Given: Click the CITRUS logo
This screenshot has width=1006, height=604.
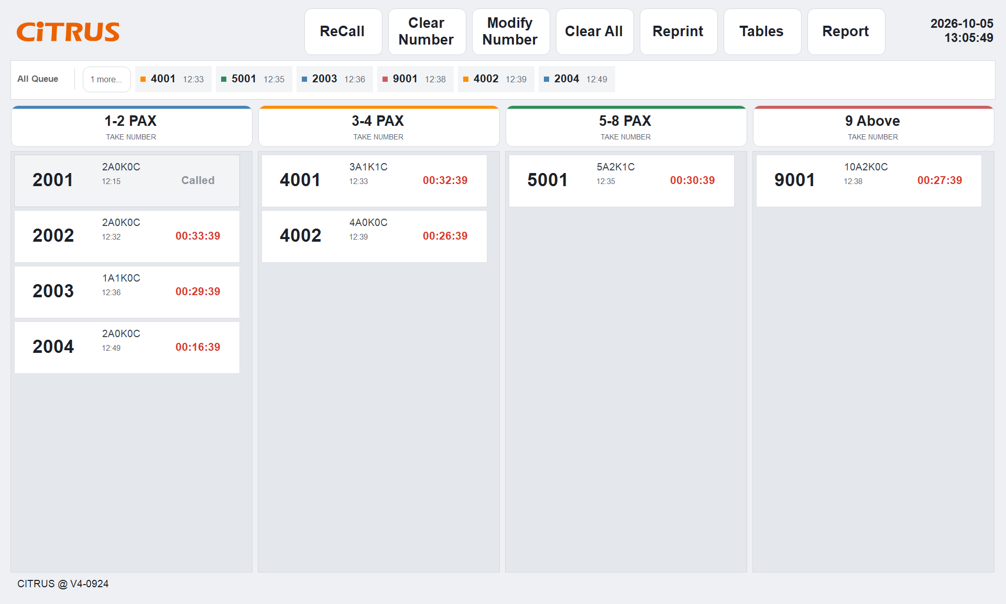Looking at the screenshot, I should coord(68,31).
